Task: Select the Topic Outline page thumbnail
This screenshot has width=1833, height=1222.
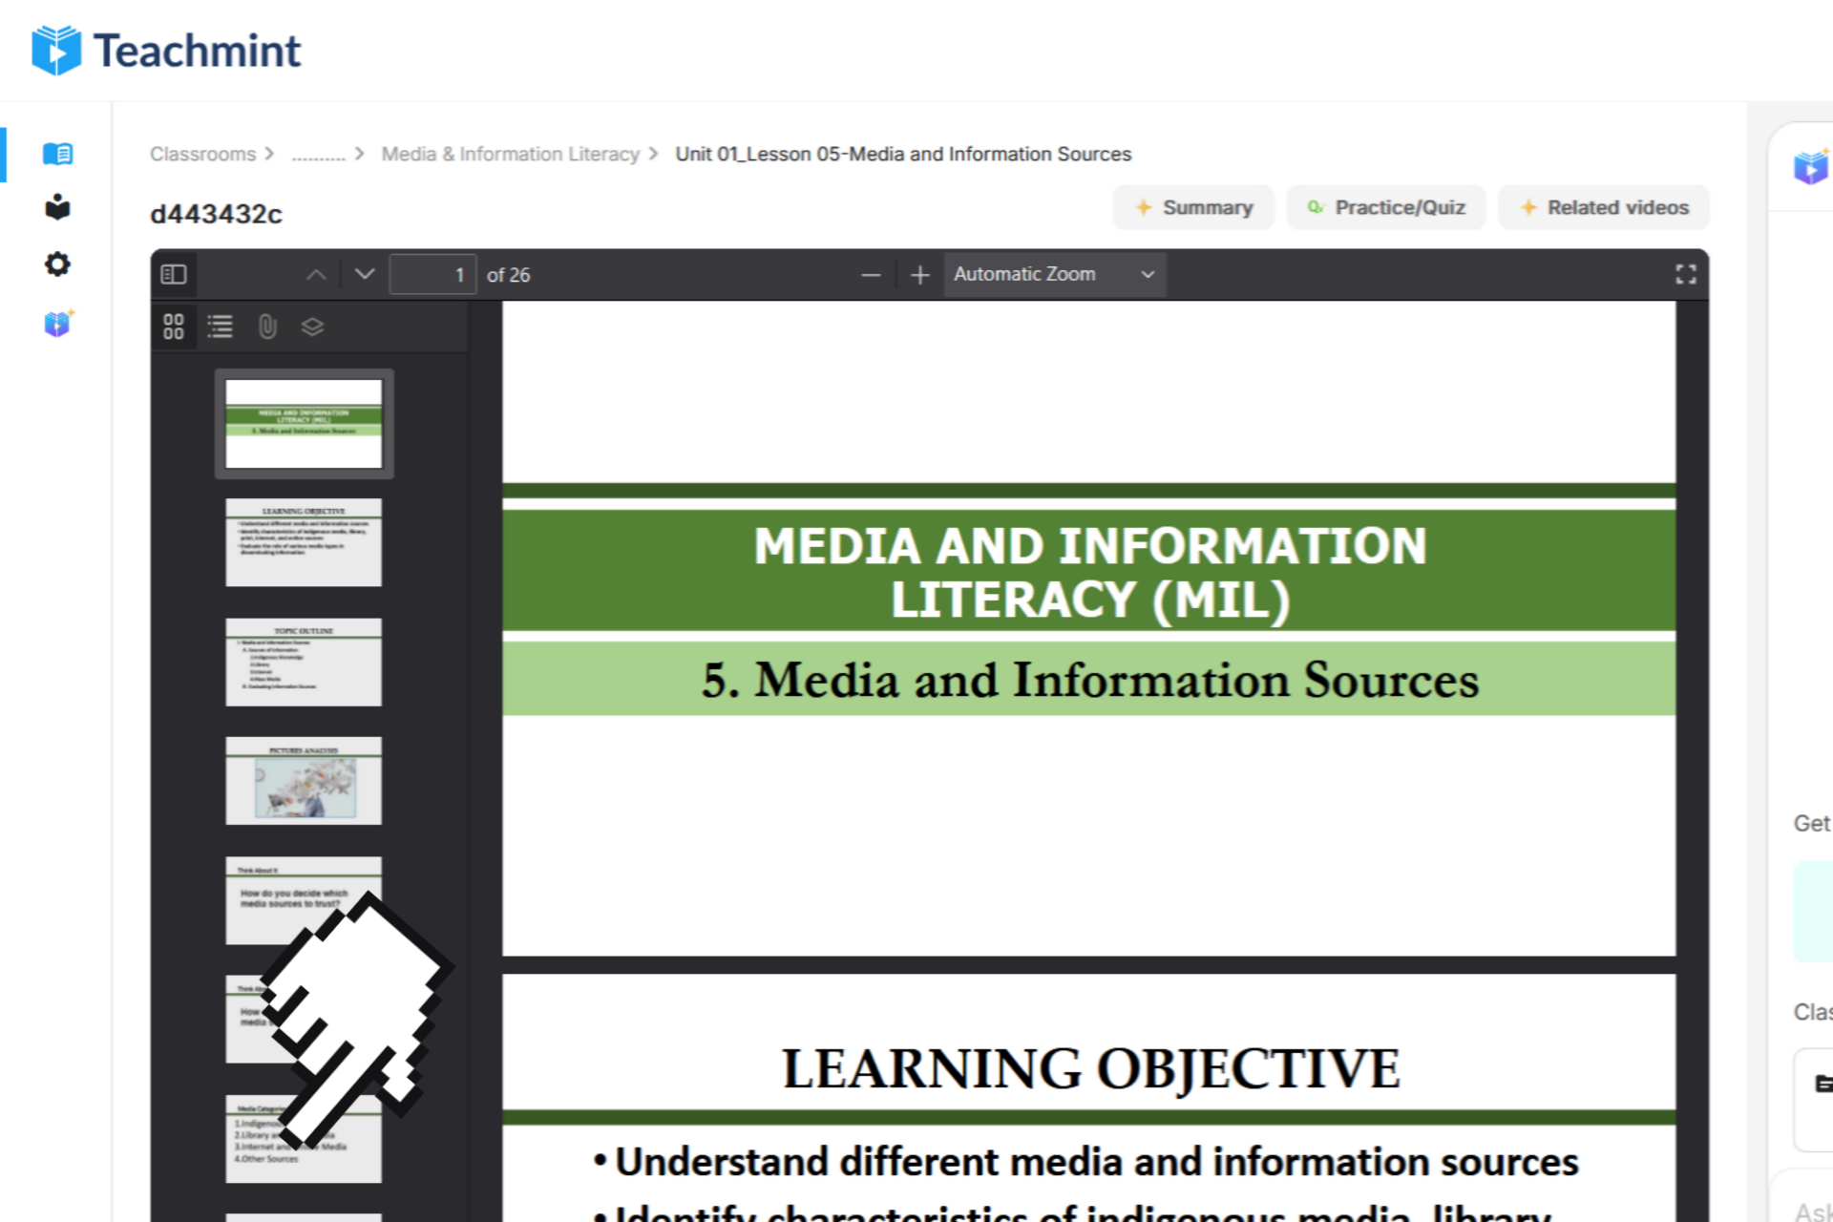Action: 304,662
